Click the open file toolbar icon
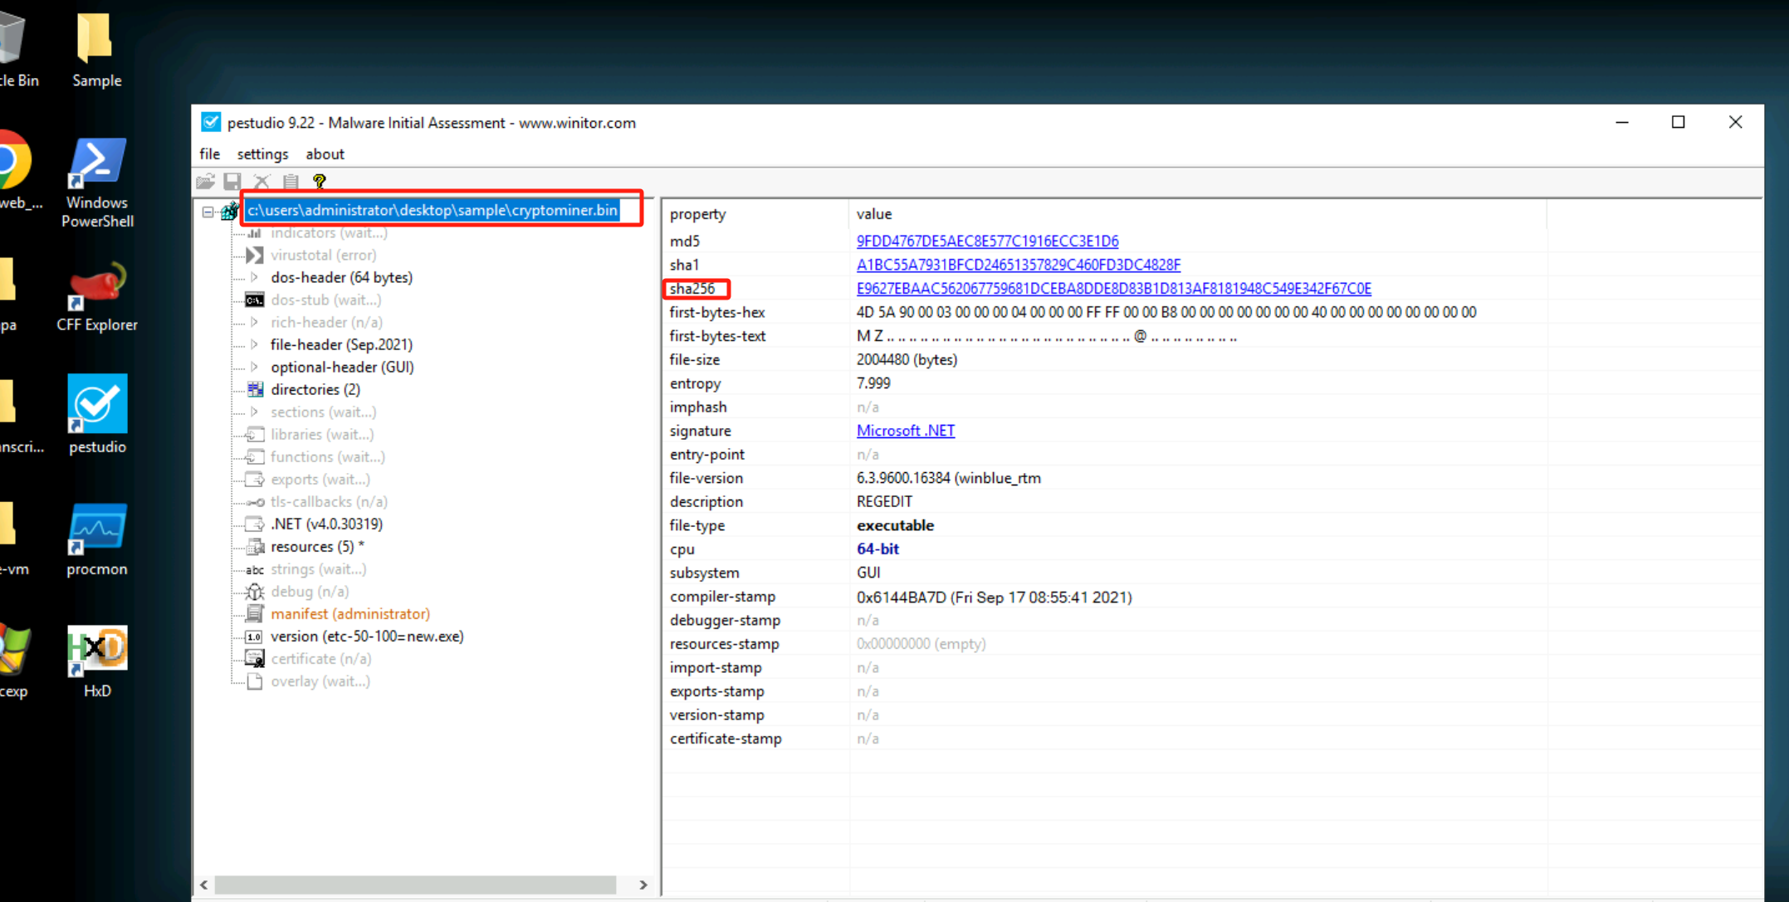Viewport: 1789px width, 902px height. pyautogui.click(x=206, y=181)
